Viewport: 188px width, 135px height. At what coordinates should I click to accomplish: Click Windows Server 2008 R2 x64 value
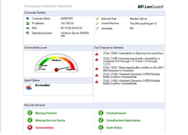(75, 34)
